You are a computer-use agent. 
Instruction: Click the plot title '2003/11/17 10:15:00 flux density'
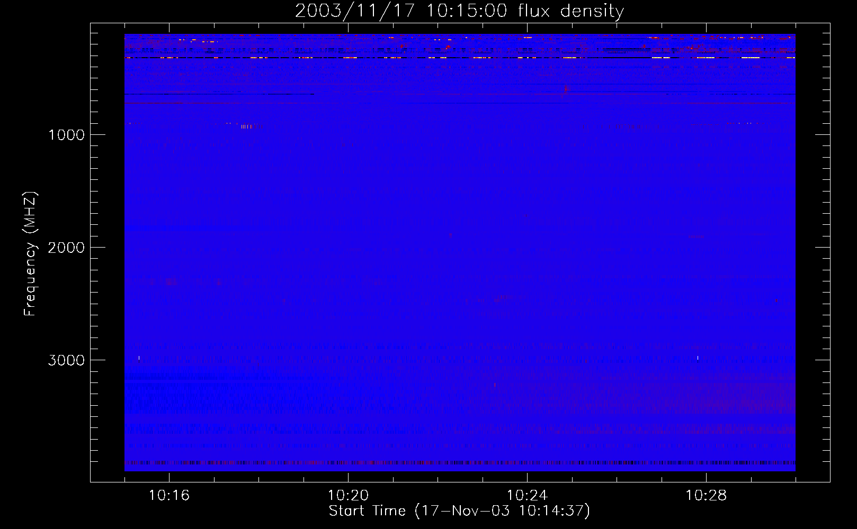click(459, 11)
